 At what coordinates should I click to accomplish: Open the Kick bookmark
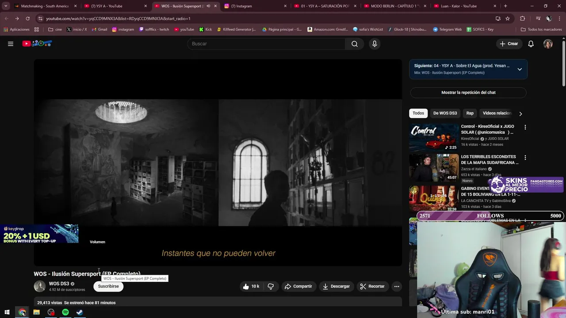pos(205,30)
